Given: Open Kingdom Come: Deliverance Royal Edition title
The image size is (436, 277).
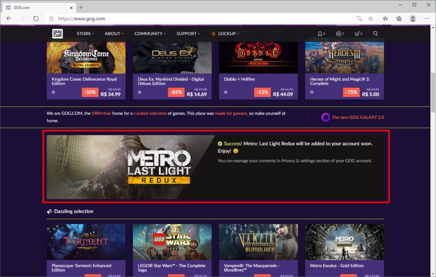Looking at the screenshot, I should (84, 81).
